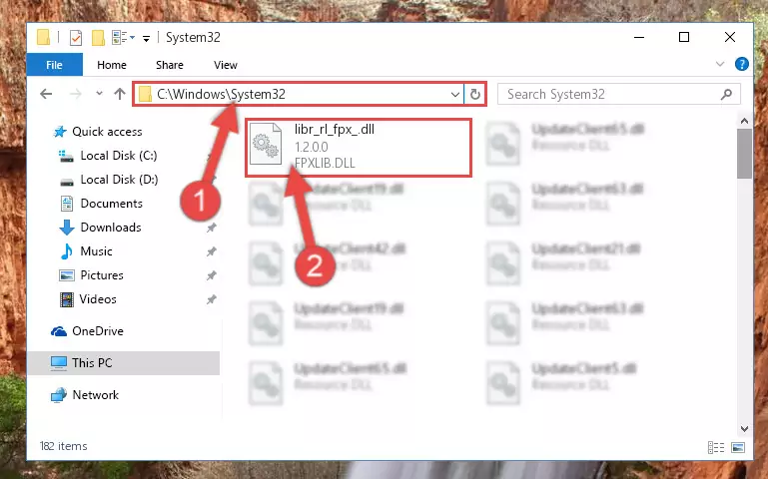Click the pin icon beside Downloads

coord(211,228)
